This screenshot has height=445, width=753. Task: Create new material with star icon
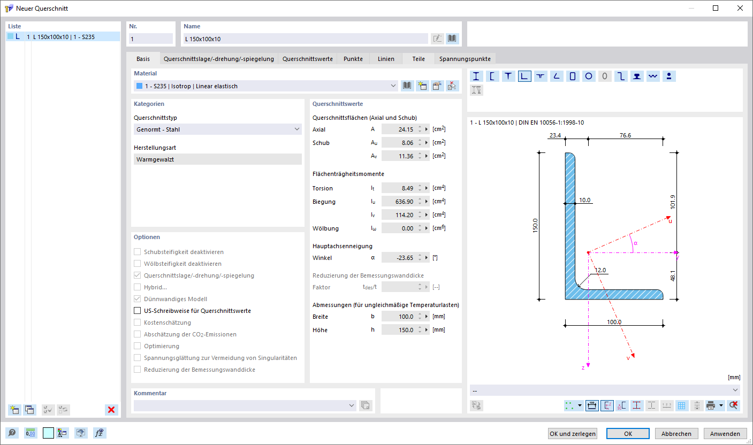click(422, 86)
